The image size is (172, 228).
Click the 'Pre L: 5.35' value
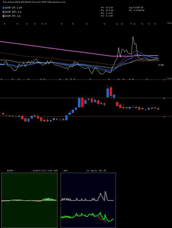107,13
